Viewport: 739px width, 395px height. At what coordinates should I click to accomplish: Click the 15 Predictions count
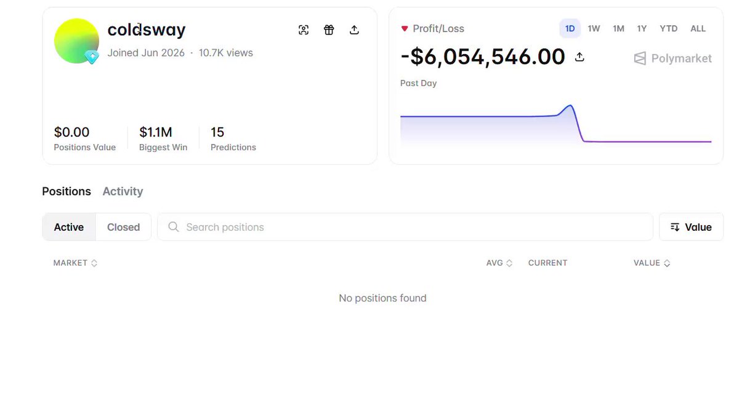pyautogui.click(x=217, y=132)
